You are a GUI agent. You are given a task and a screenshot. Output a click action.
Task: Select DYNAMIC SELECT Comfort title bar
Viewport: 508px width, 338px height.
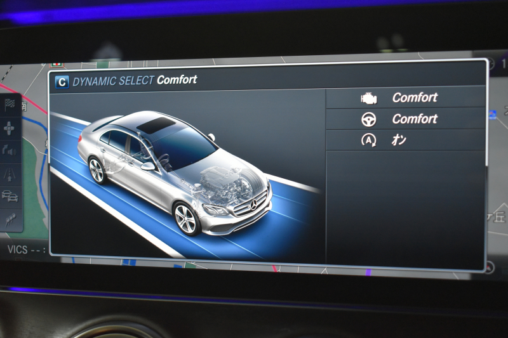tap(177, 81)
